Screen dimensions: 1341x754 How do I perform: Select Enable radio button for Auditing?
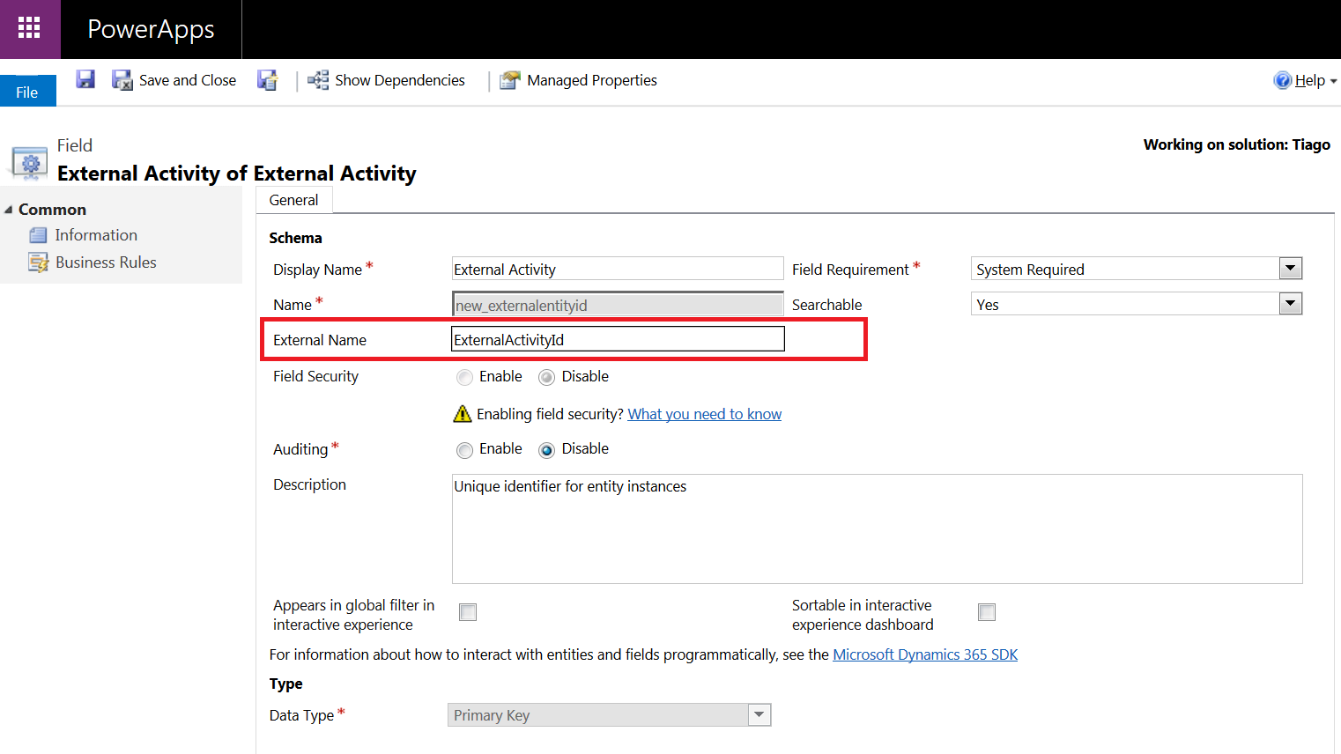465,450
